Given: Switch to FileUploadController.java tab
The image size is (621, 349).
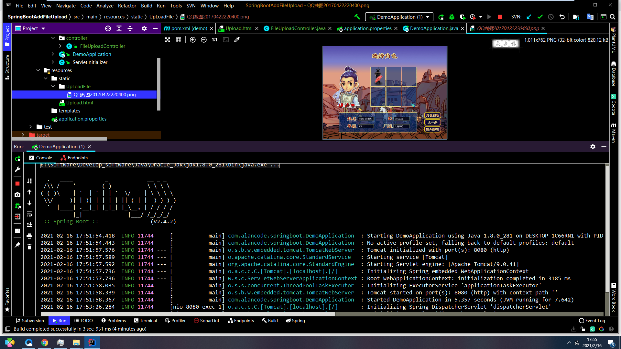Looking at the screenshot, I should (298, 28).
